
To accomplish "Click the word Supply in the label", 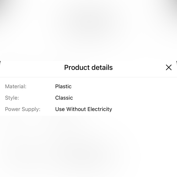I will pos(31,109).
